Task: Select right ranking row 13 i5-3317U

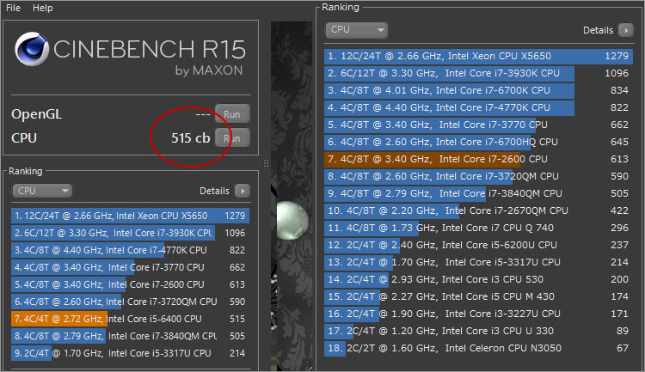Action: [478, 262]
